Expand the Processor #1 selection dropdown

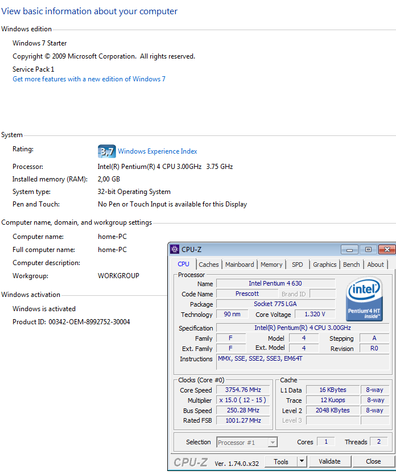(273, 443)
